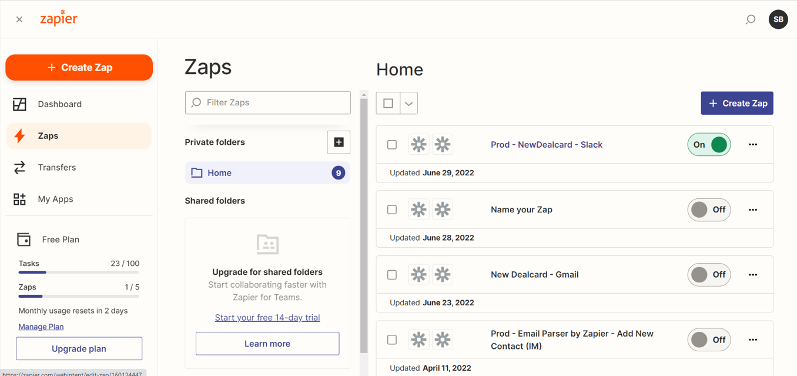Open more options for Name your Zap
Viewport: 797px width, 376px height.
[x=753, y=210]
